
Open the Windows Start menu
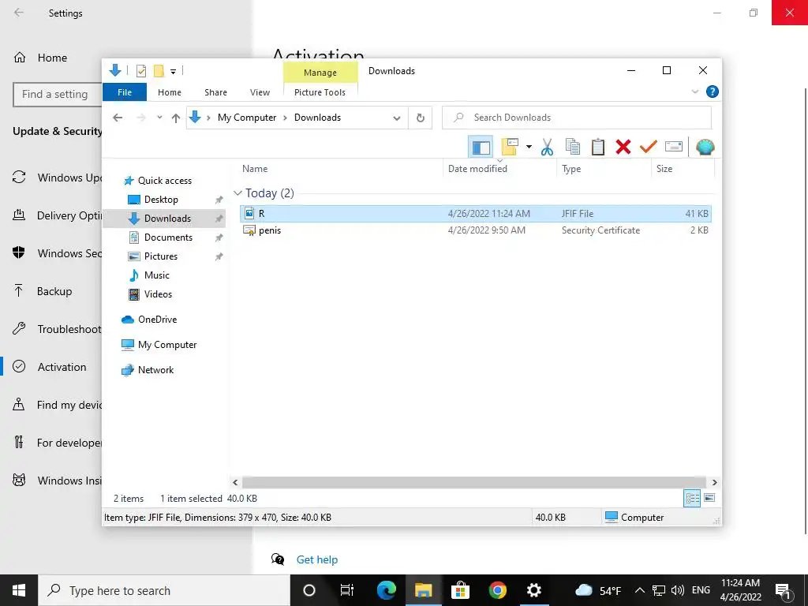click(19, 590)
